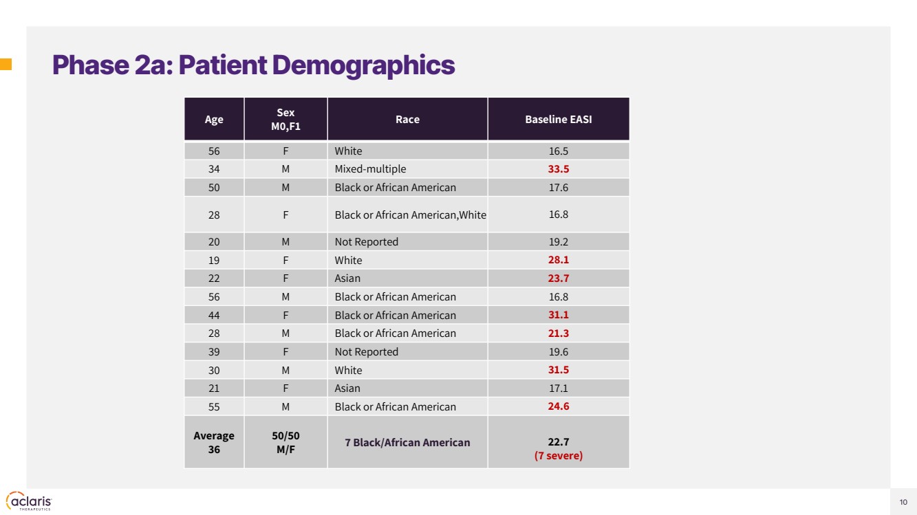Select the 16.5 EASI value
Screen dimensions: 917x515
[x=558, y=151]
